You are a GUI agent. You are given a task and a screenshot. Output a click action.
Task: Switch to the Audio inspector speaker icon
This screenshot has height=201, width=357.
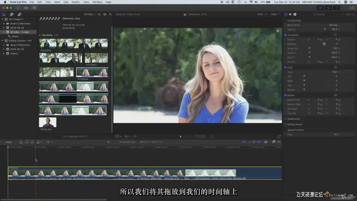click(290, 14)
